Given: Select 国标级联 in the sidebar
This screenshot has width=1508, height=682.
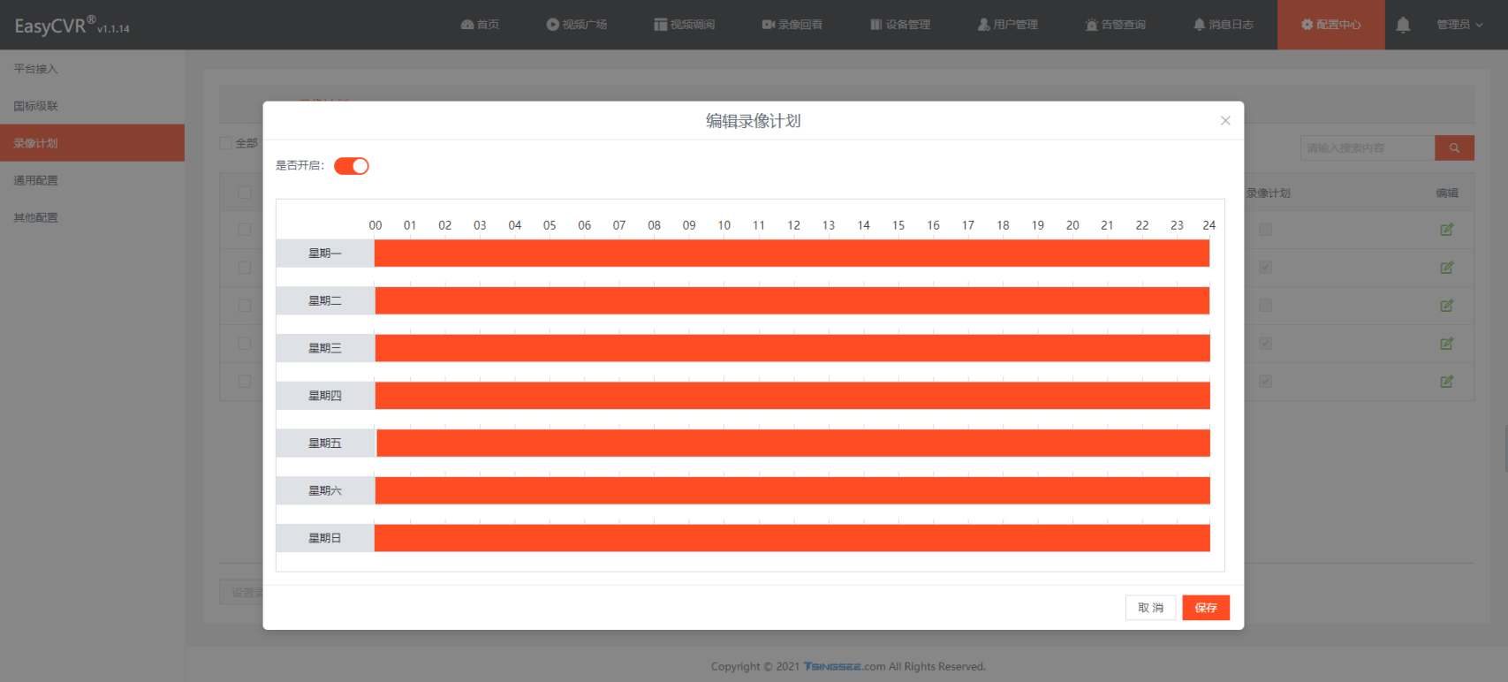Looking at the screenshot, I should click(36, 106).
